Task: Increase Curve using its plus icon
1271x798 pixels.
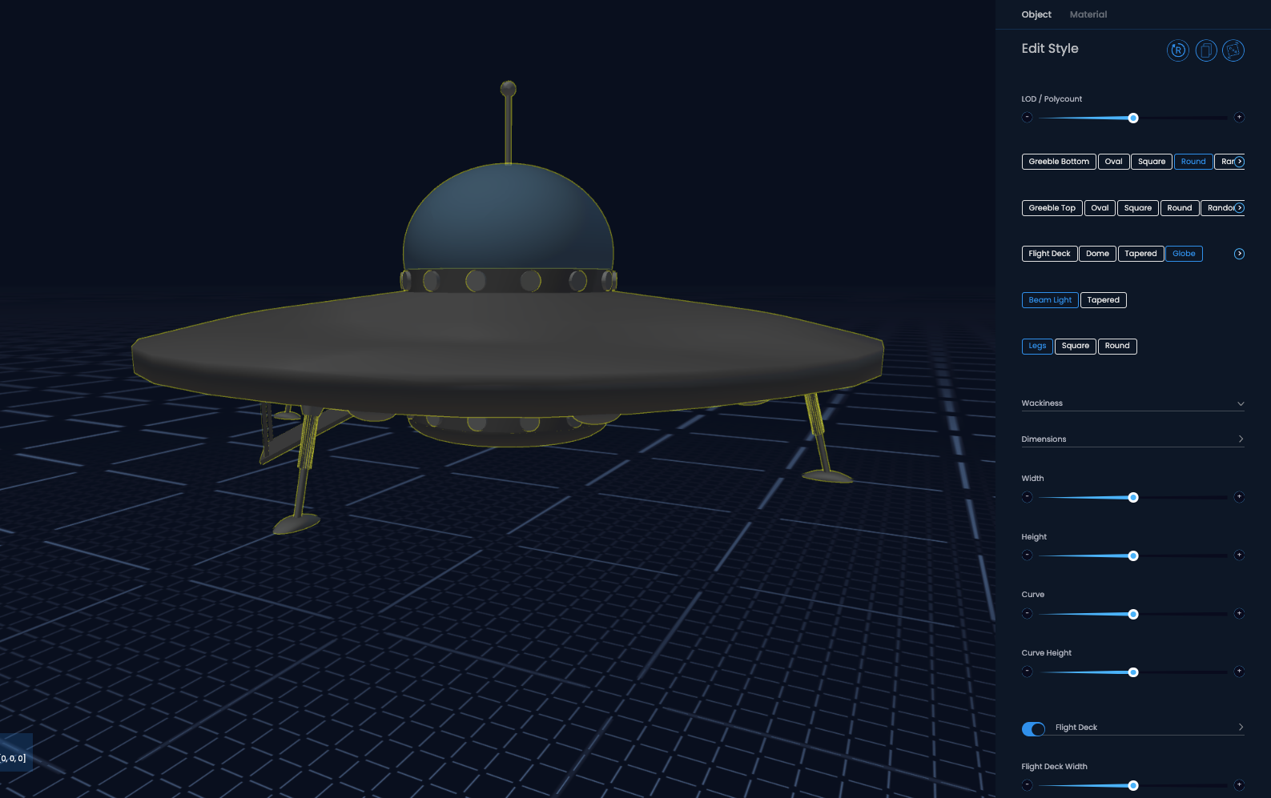Action: 1239,614
